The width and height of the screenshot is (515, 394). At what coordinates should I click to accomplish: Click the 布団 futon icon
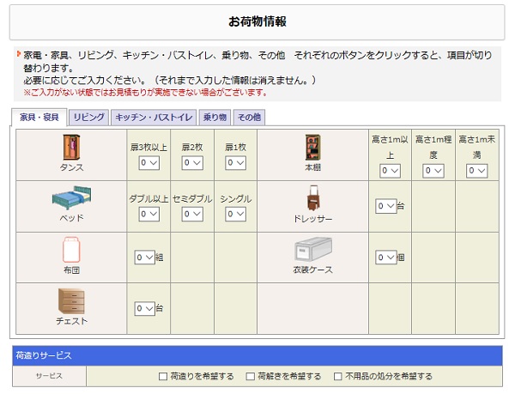point(71,250)
